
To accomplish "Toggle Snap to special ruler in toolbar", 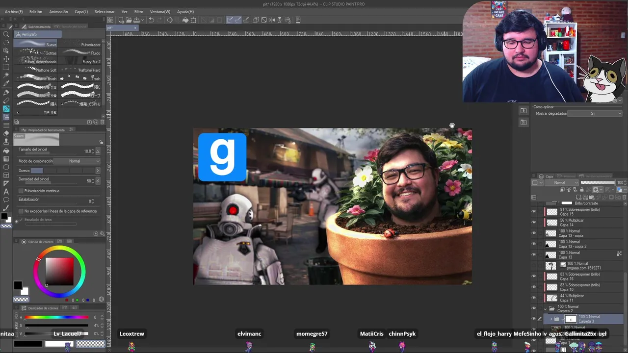I will [x=238, y=20].
